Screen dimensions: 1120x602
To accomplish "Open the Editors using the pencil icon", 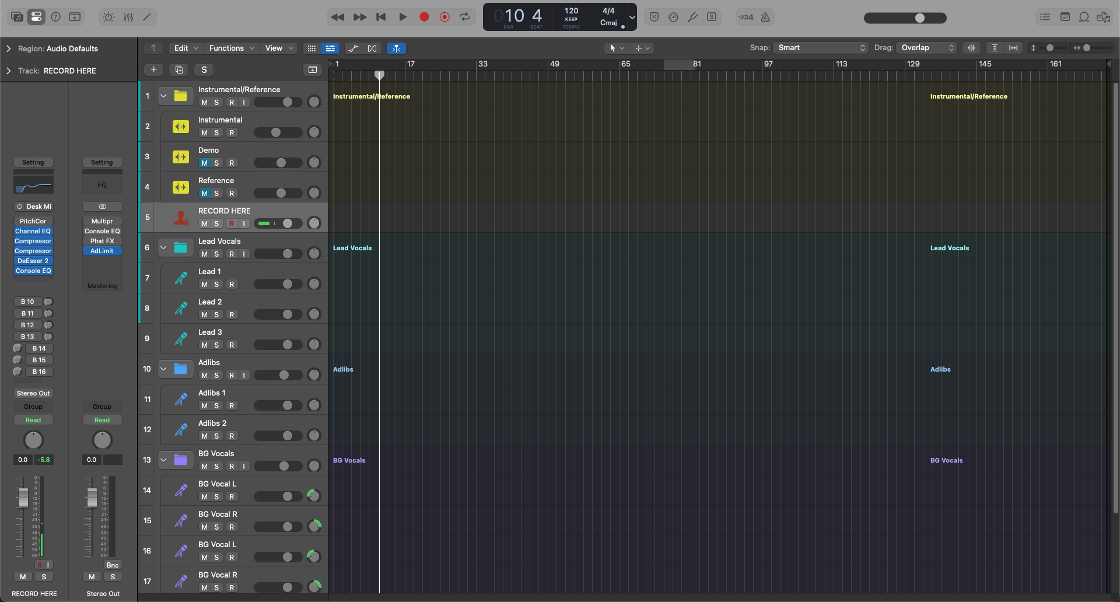I will [x=146, y=17].
